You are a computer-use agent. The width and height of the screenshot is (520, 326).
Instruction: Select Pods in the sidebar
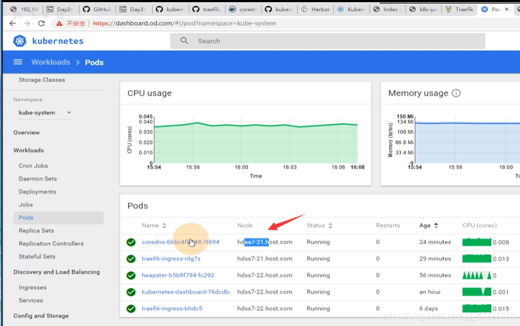[58, 217]
